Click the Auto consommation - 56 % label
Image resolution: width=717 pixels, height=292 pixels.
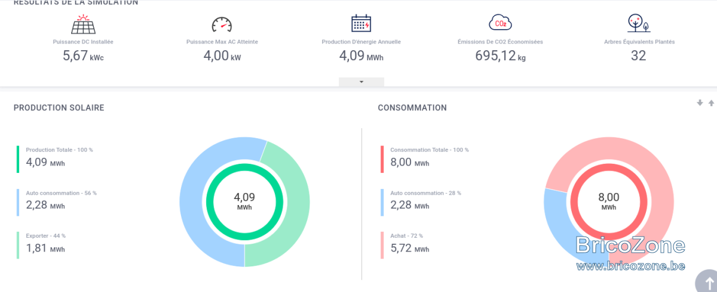click(61, 193)
